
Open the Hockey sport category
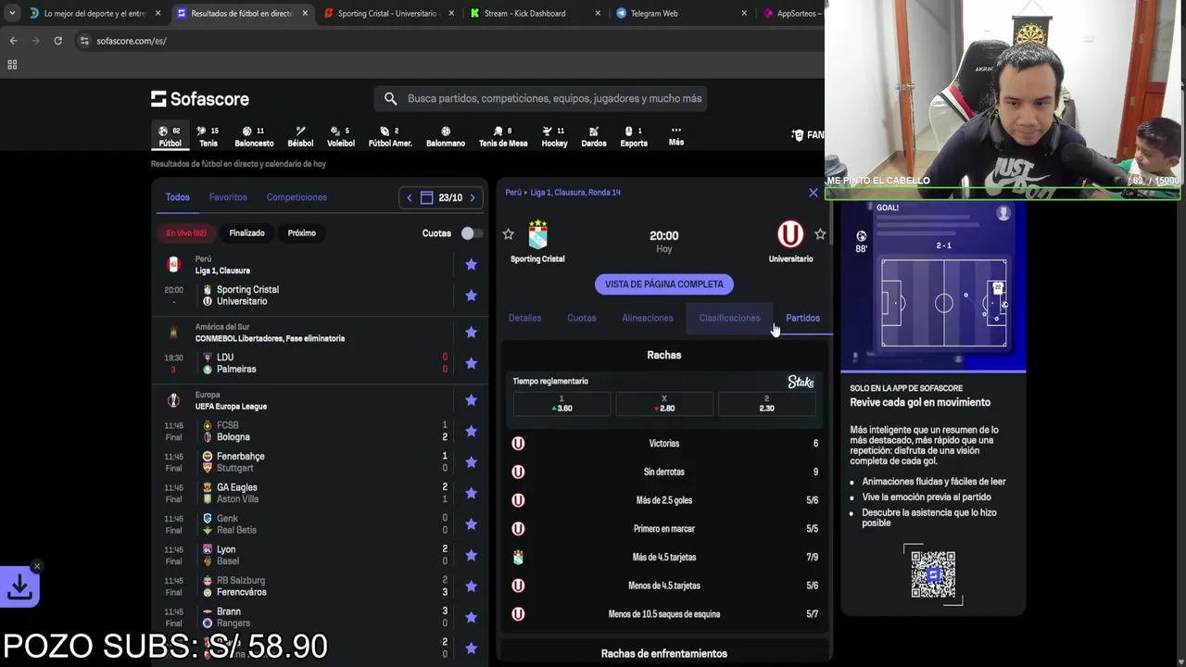click(x=554, y=136)
